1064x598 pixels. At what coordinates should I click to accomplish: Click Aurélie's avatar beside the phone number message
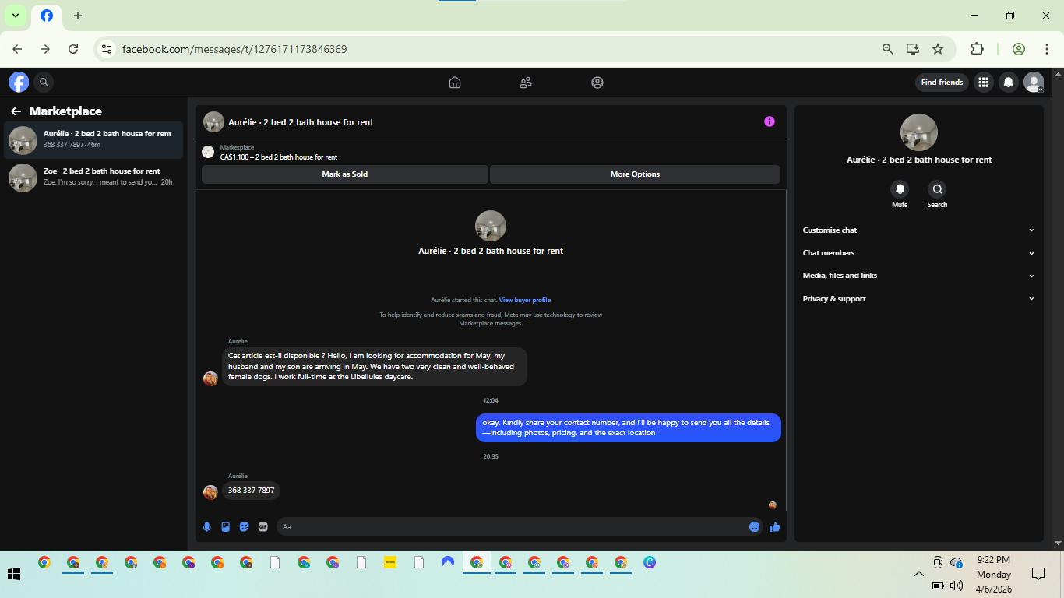210,492
